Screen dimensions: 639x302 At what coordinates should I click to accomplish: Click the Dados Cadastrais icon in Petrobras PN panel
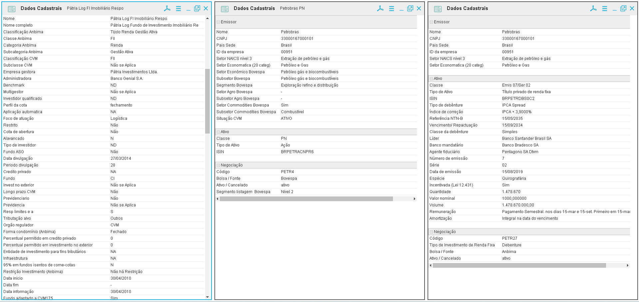225,9
